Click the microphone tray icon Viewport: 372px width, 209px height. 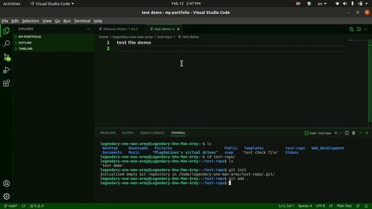tap(352, 3)
